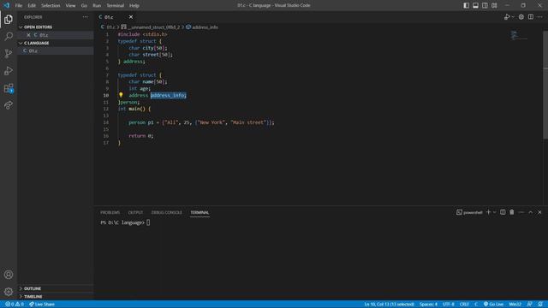The height and width of the screenshot is (308, 548).
Task: Toggle the bottom panel layout icon
Action: click(x=476, y=5)
